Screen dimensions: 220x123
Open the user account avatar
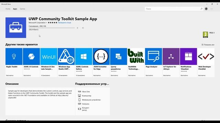coord(206,9)
